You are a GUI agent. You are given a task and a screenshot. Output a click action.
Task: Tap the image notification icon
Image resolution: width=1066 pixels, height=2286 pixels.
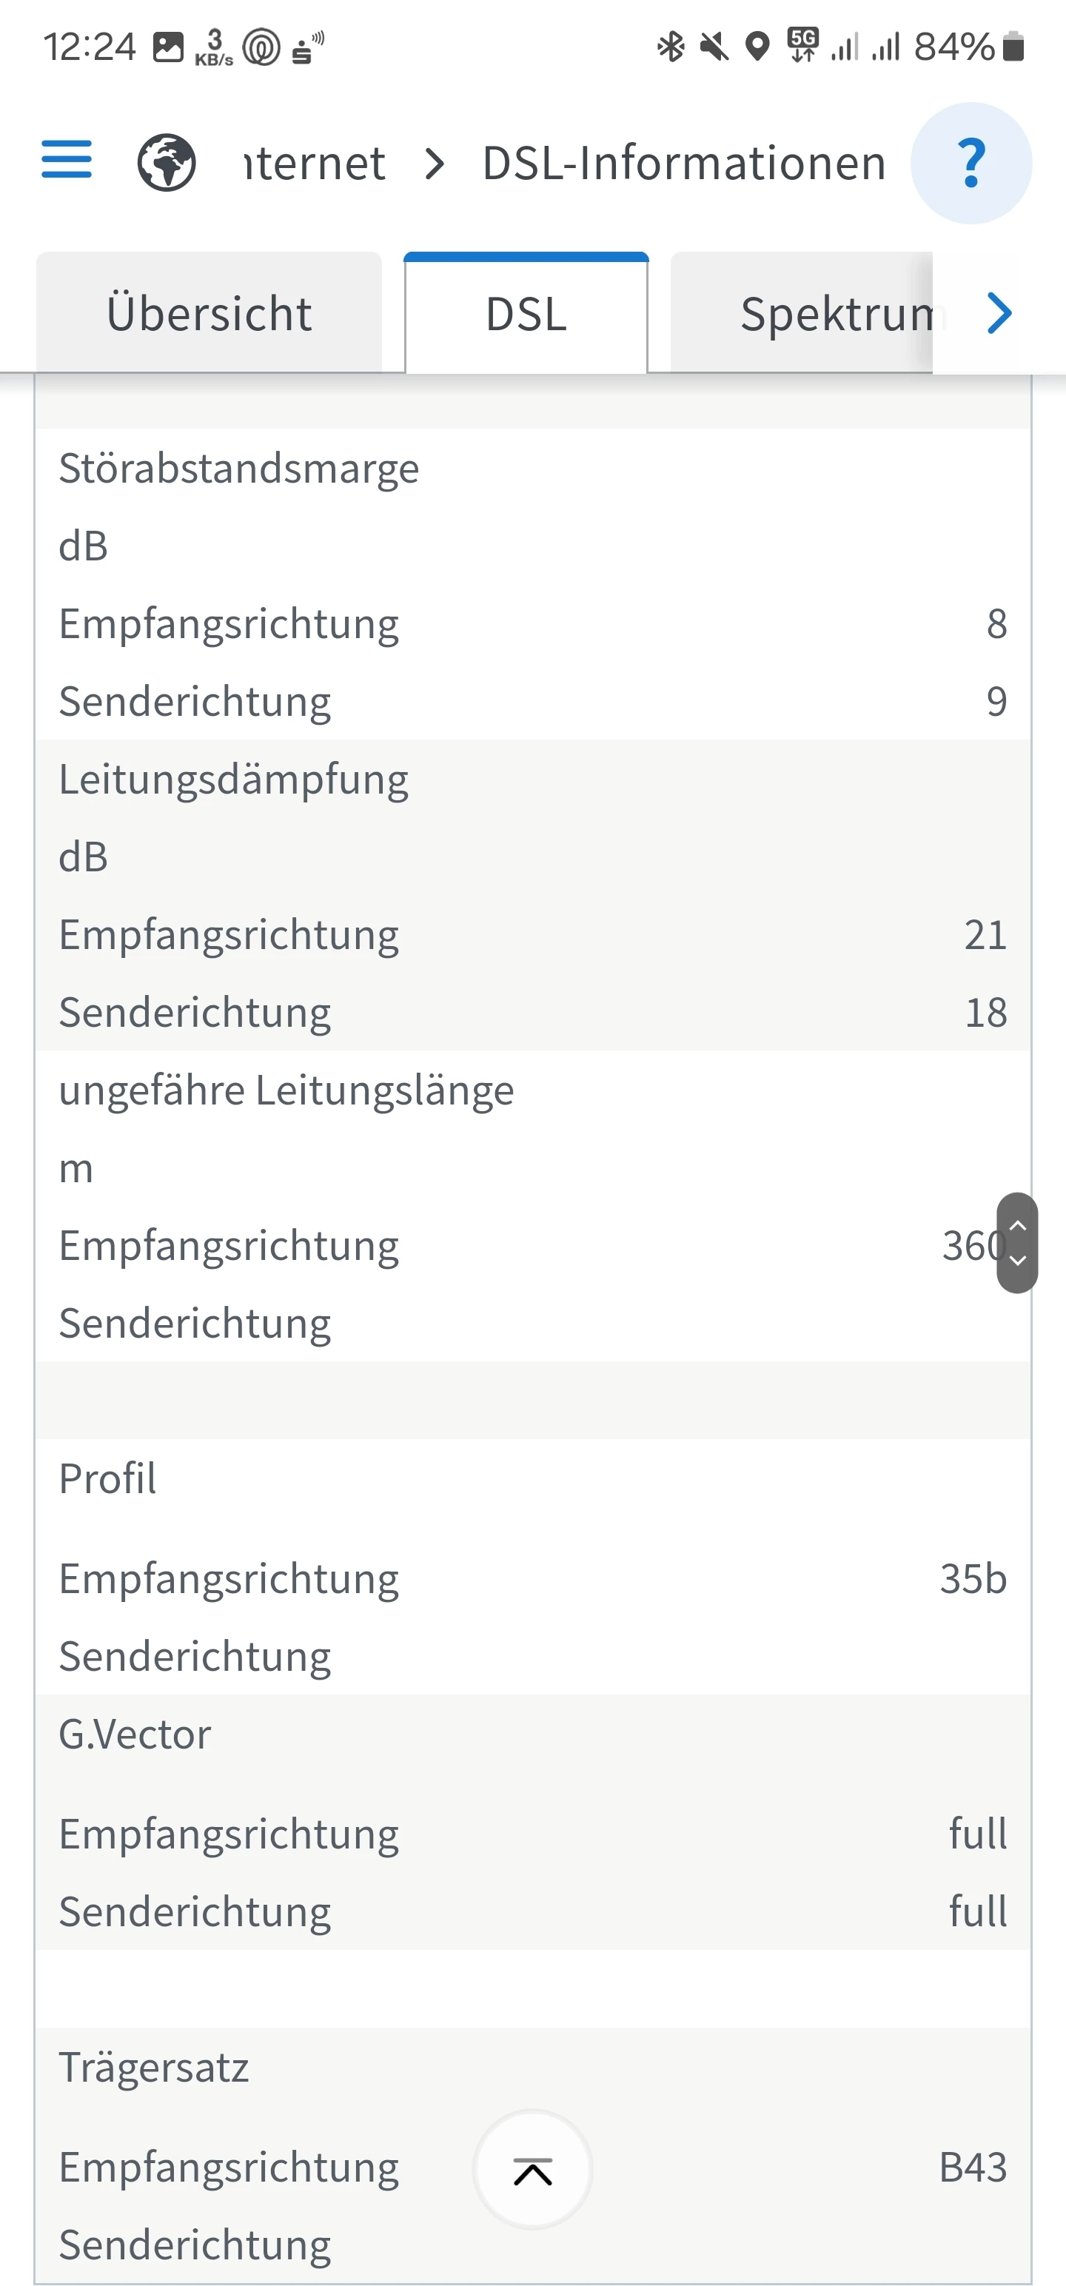pos(168,46)
